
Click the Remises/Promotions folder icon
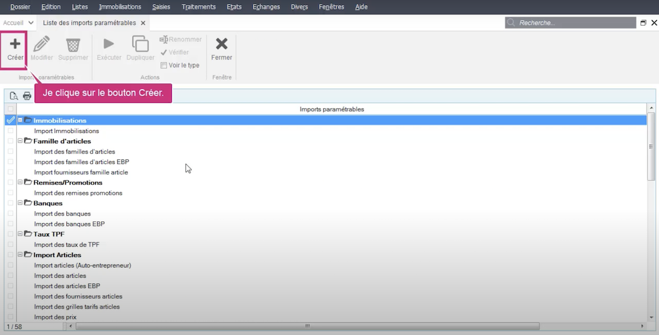coord(28,182)
